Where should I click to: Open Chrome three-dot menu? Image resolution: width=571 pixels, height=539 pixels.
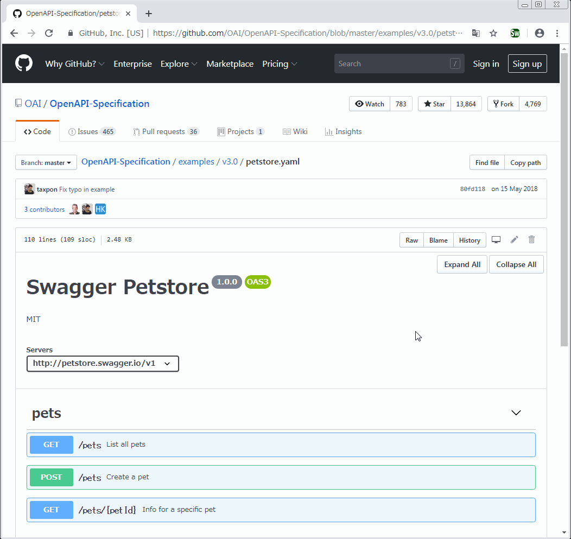tap(557, 33)
